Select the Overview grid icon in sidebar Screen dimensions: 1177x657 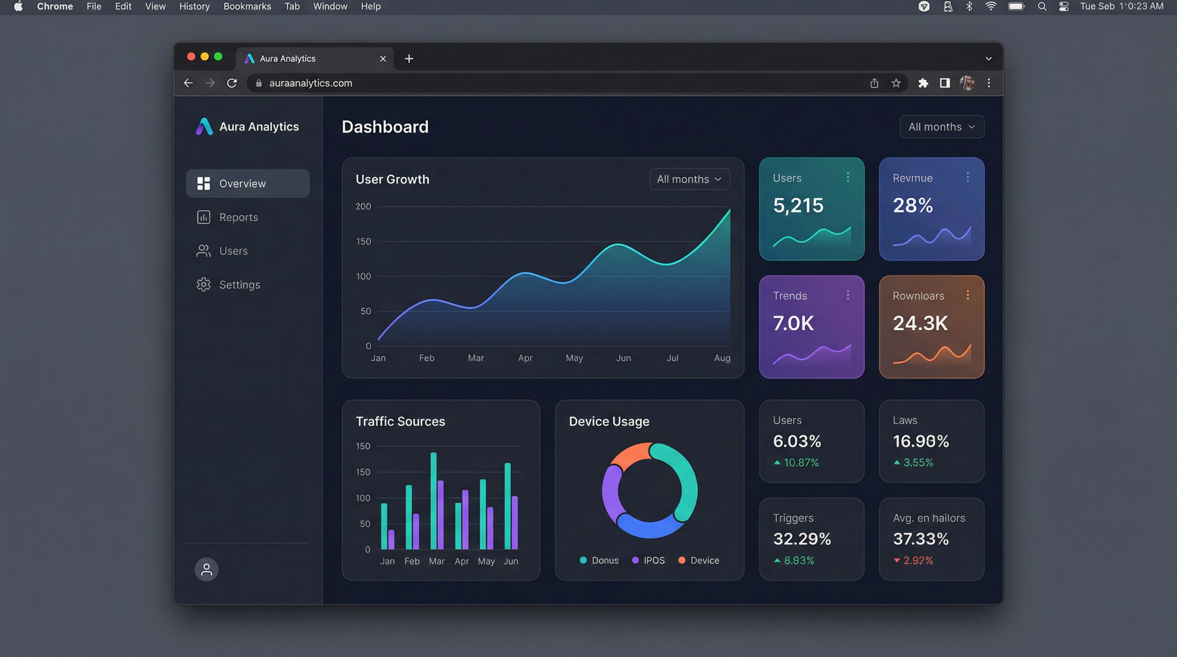[204, 183]
